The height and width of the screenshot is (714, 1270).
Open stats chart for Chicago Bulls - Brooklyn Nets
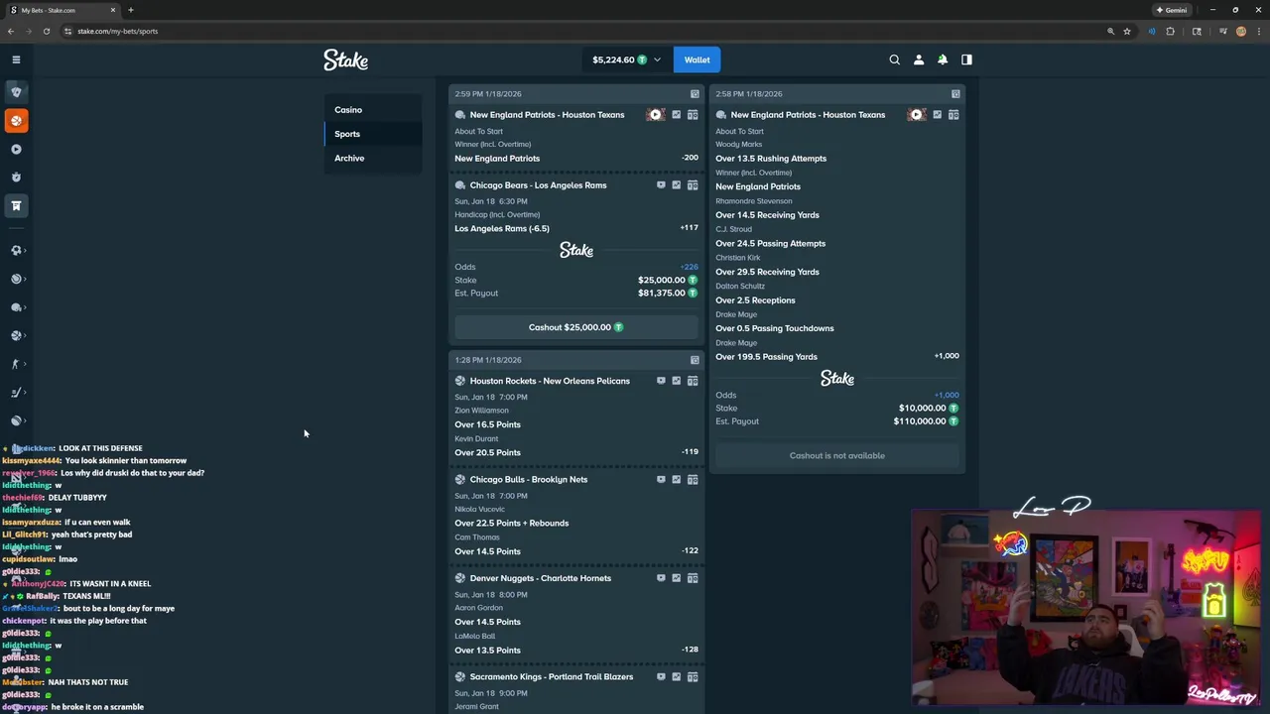[x=677, y=480]
